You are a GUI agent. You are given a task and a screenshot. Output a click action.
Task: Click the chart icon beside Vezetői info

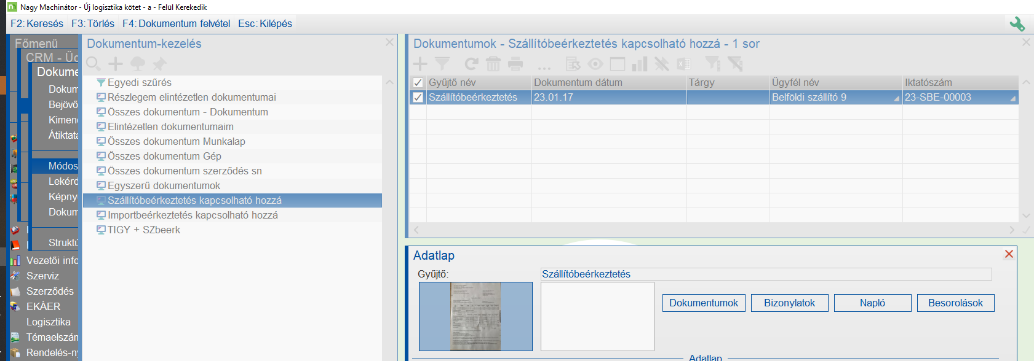[15, 260]
